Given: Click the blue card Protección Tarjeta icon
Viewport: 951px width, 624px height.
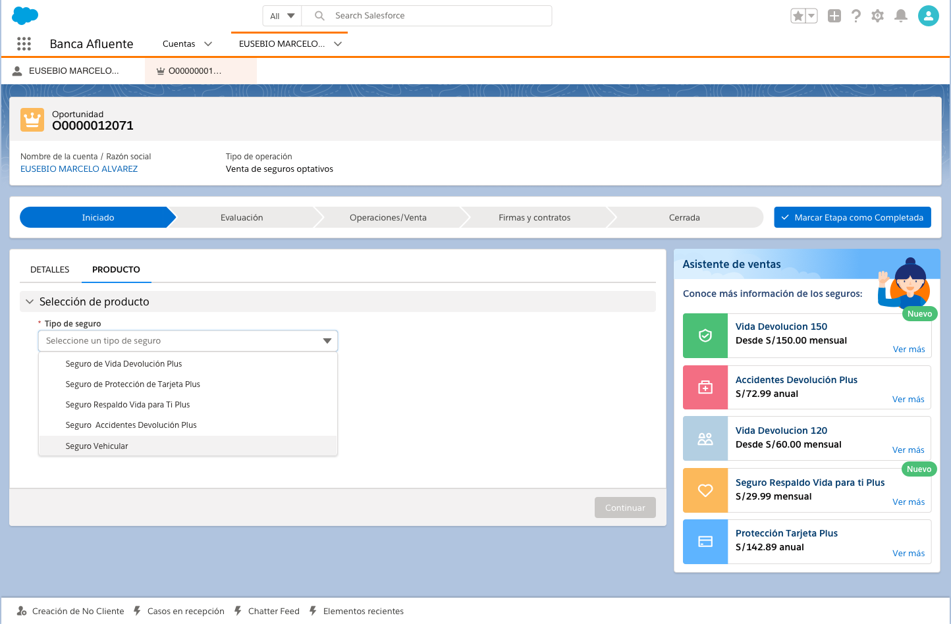Looking at the screenshot, I should pyautogui.click(x=705, y=542).
